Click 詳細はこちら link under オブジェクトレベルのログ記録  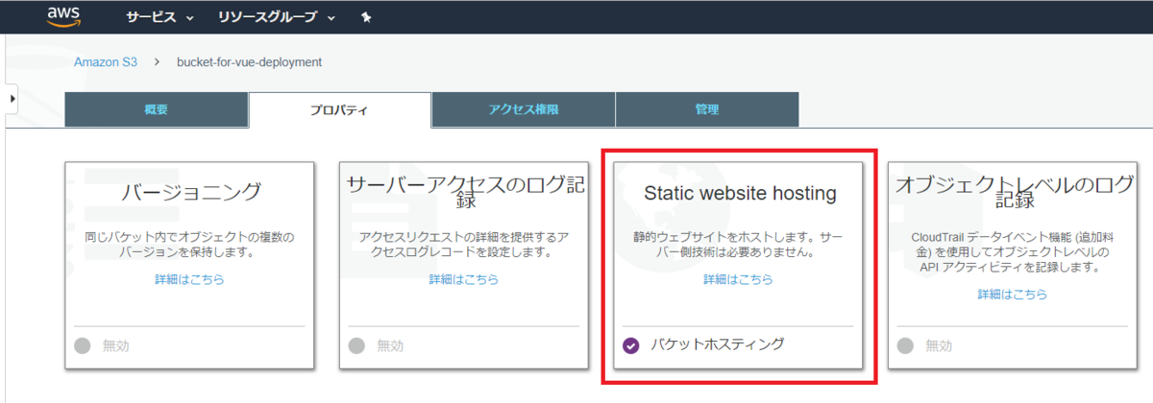pos(1013,295)
